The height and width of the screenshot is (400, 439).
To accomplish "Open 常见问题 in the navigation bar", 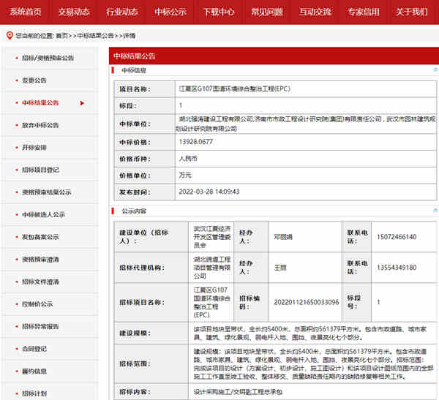I will click(267, 12).
